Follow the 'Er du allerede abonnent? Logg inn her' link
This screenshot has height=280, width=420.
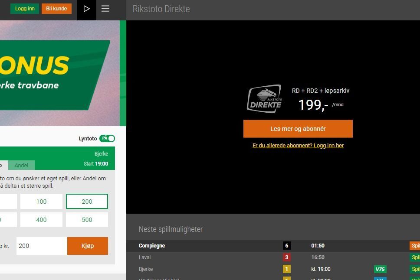click(x=298, y=145)
